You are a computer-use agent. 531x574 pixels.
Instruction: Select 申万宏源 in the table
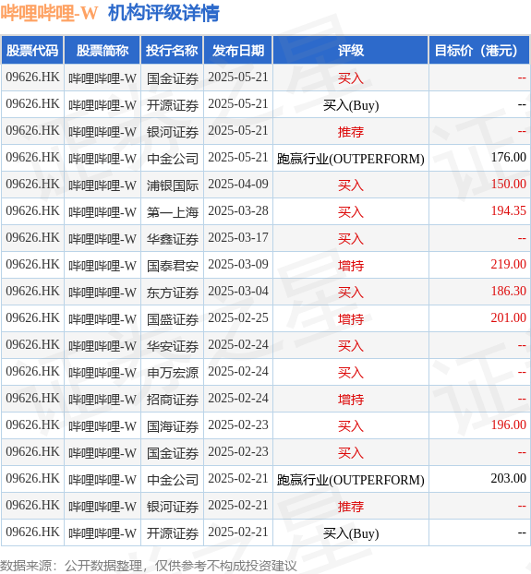click(x=173, y=373)
